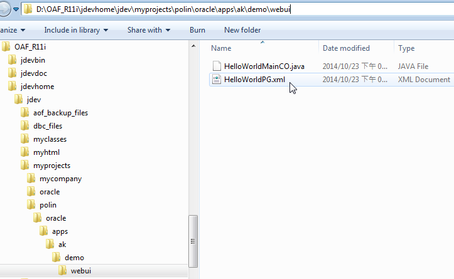Image resolution: width=454 pixels, height=279 pixels.
Task: Click the JAVA File type cell
Action: tap(413, 66)
